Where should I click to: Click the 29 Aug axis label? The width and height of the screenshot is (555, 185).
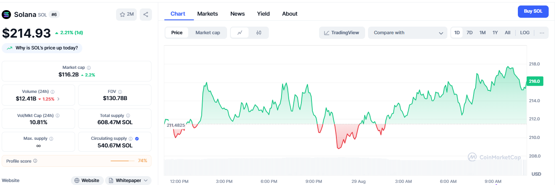coord(358,181)
